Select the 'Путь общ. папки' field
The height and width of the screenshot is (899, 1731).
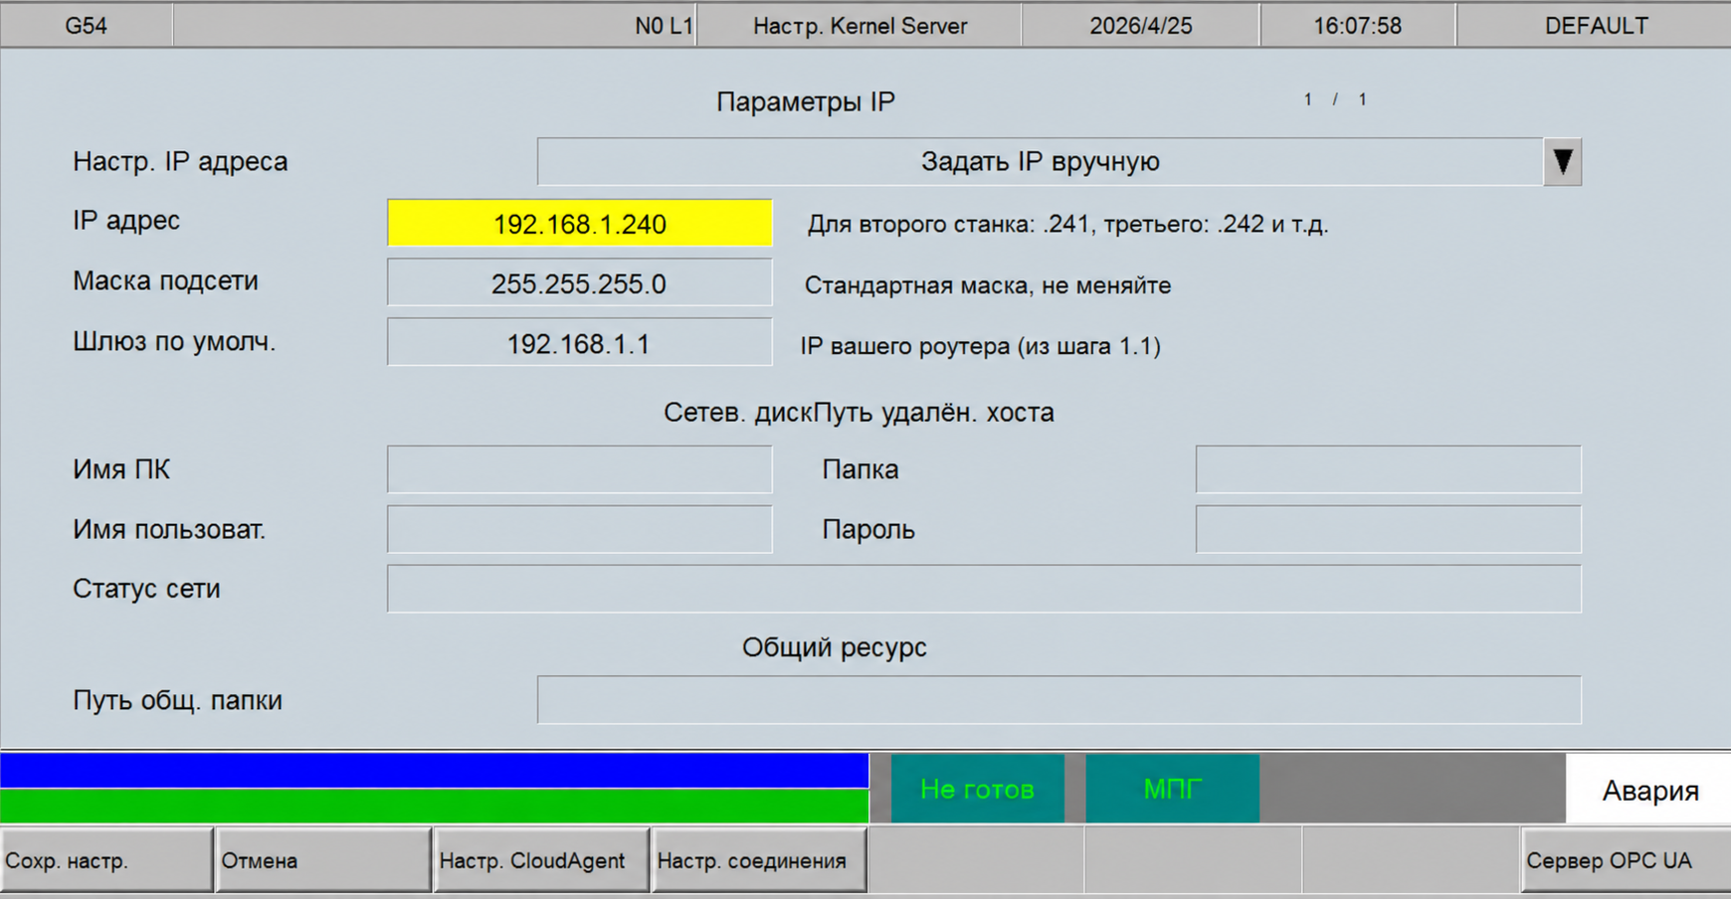pyautogui.click(x=1061, y=699)
